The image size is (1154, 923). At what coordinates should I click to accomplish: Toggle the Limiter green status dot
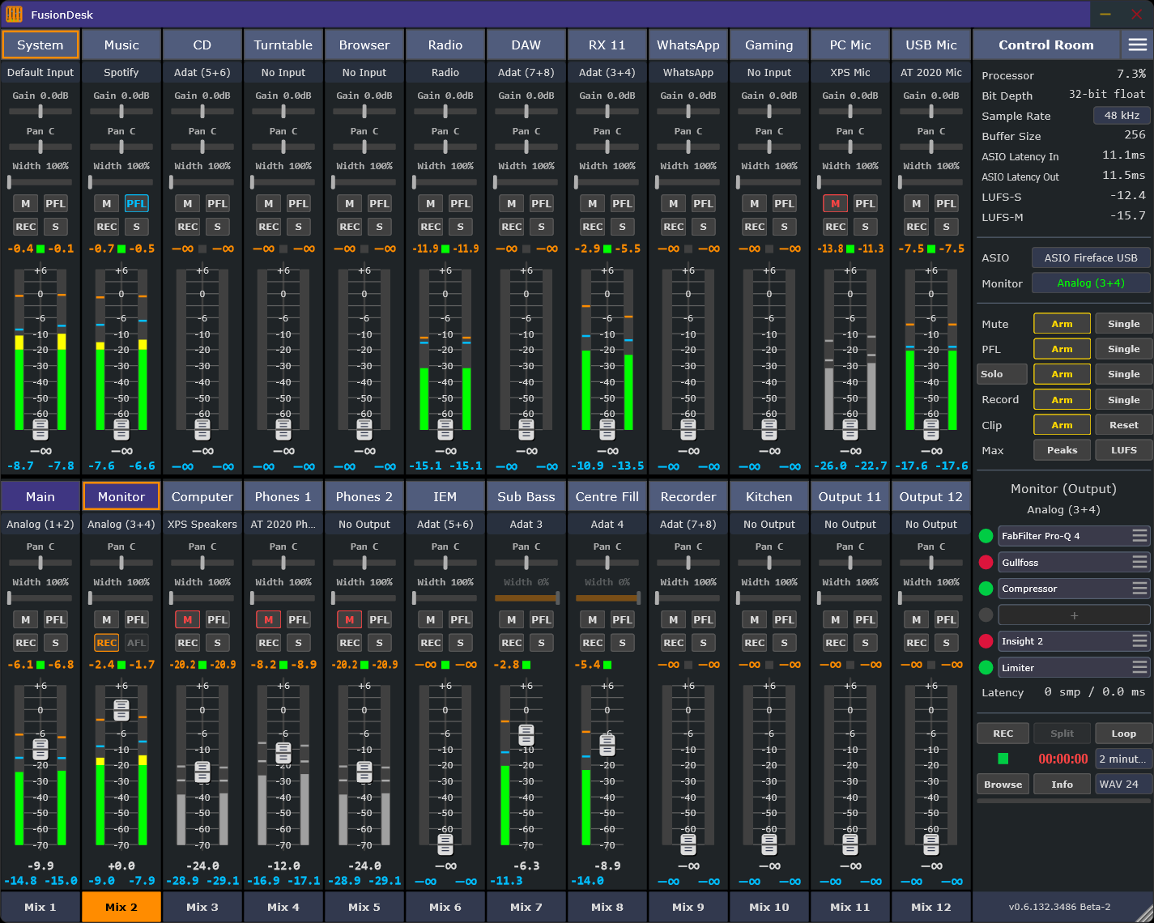point(986,668)
